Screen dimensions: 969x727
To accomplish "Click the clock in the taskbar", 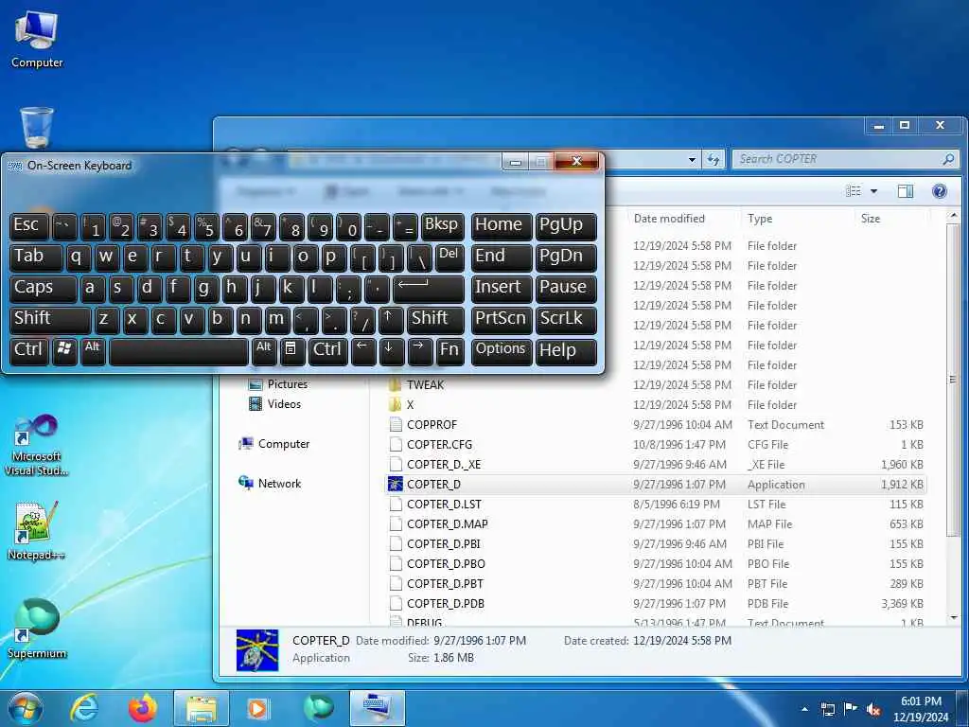I will (x=920, y=709).
